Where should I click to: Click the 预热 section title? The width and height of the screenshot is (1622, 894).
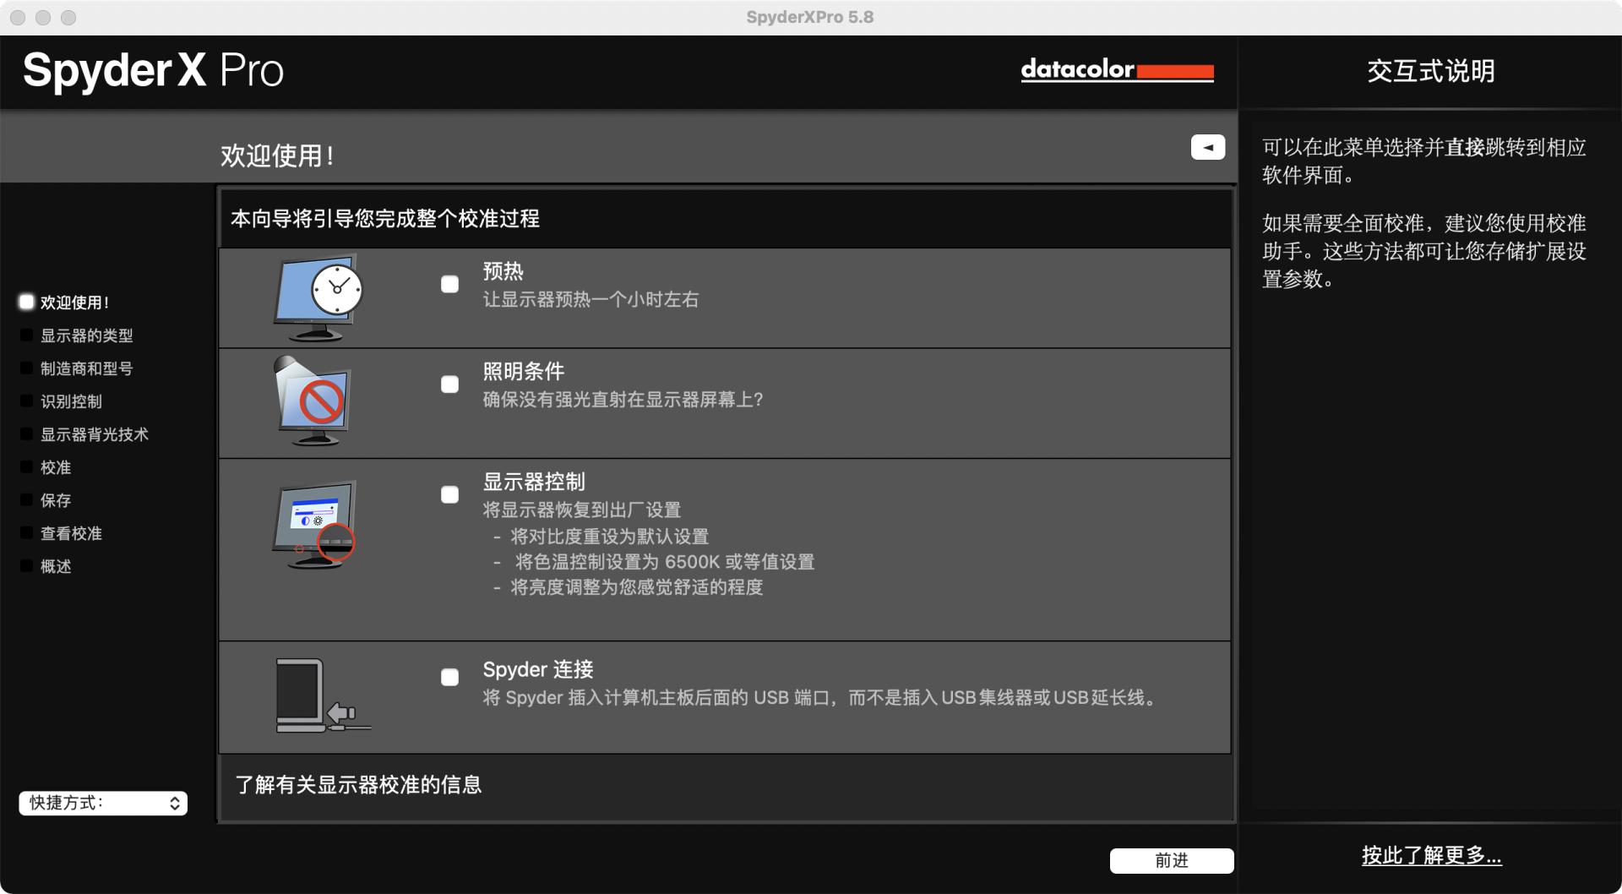[x=503, y=271]
